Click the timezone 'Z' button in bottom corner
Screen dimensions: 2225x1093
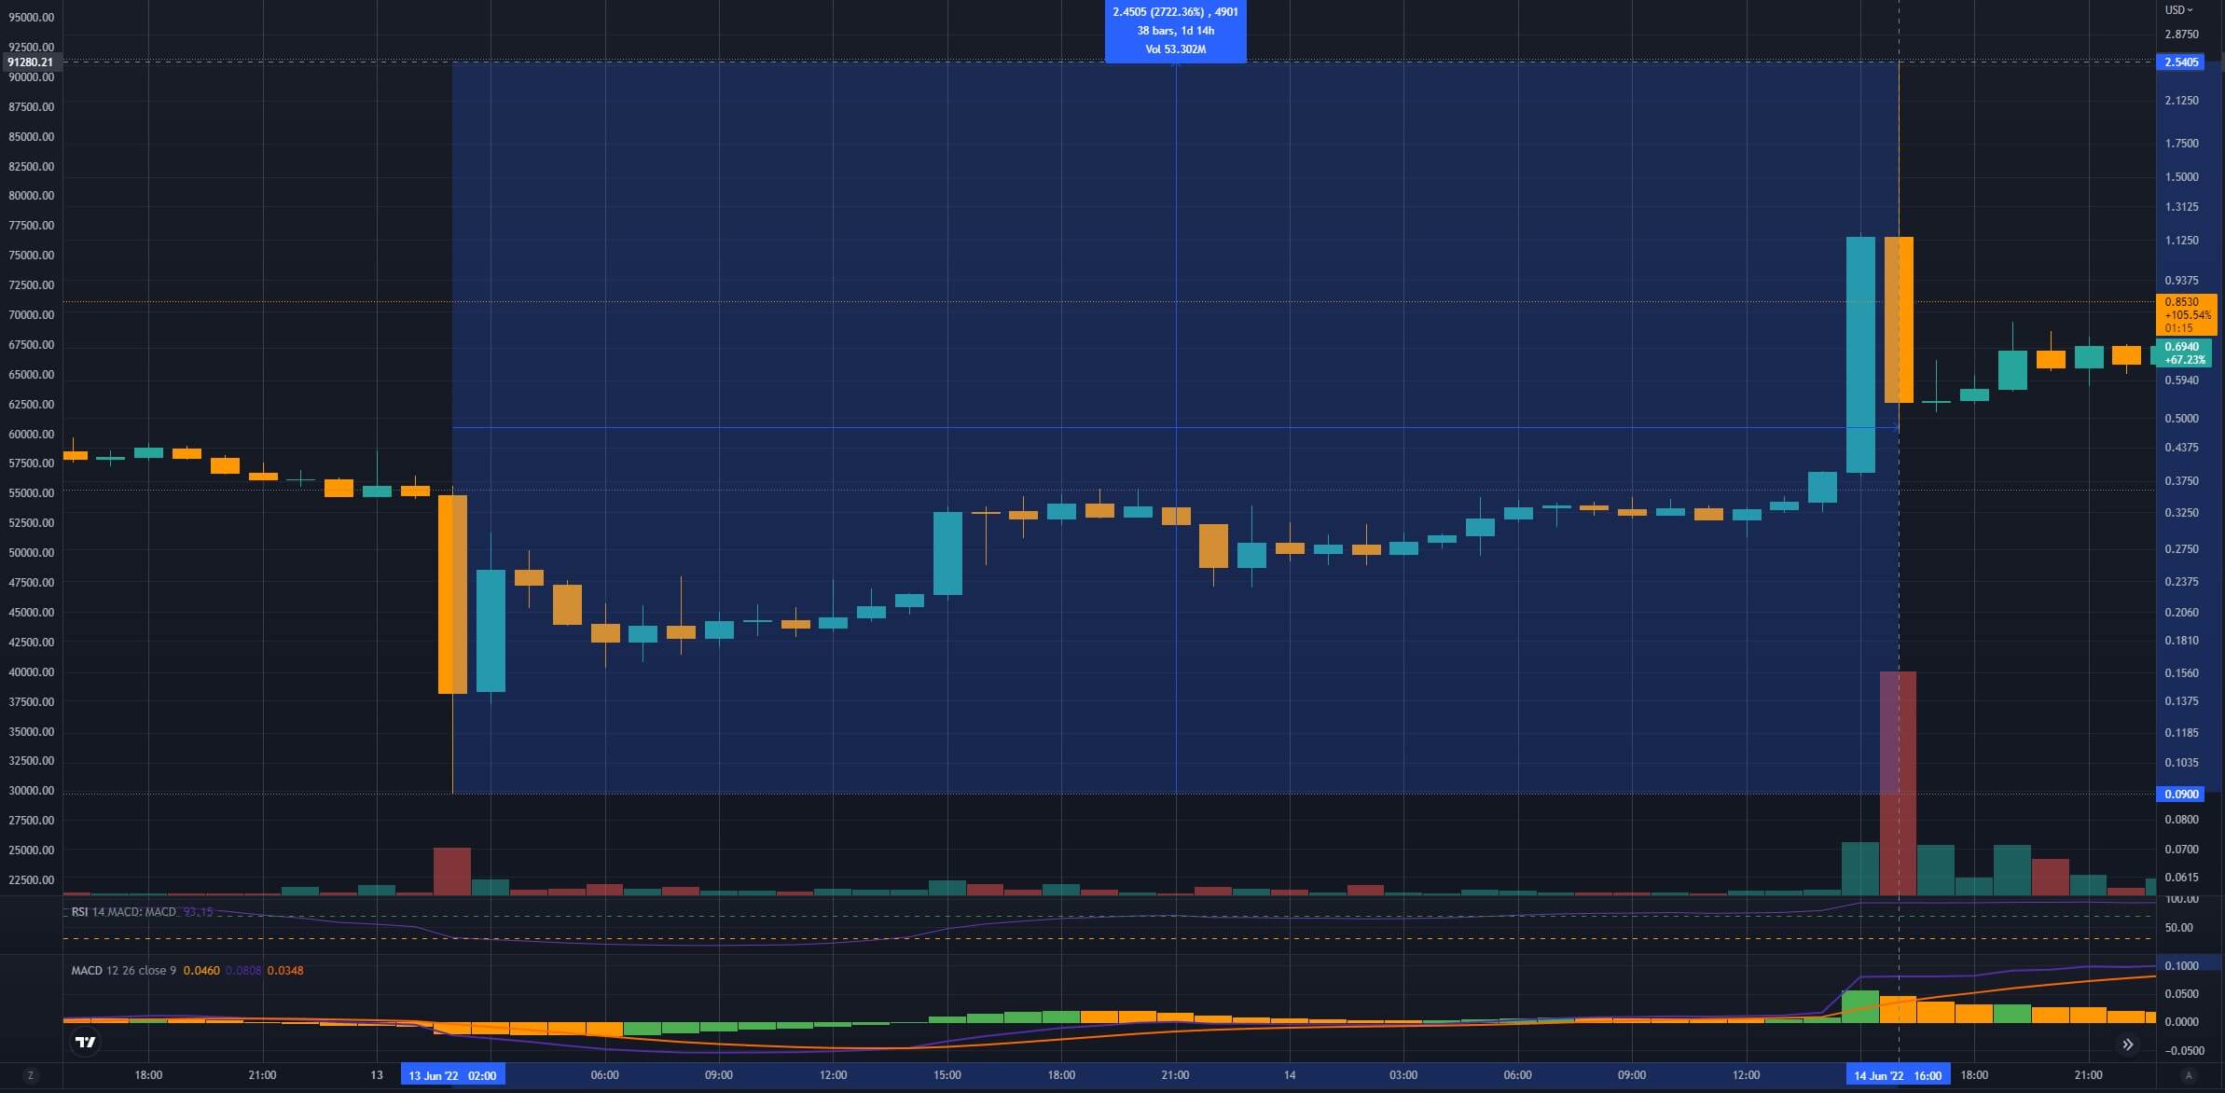(32, 1073)
